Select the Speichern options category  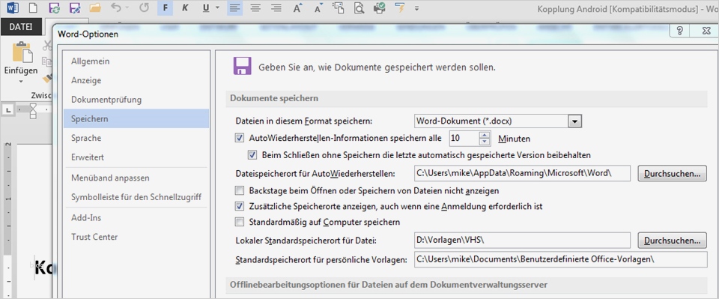coord(136,118)
